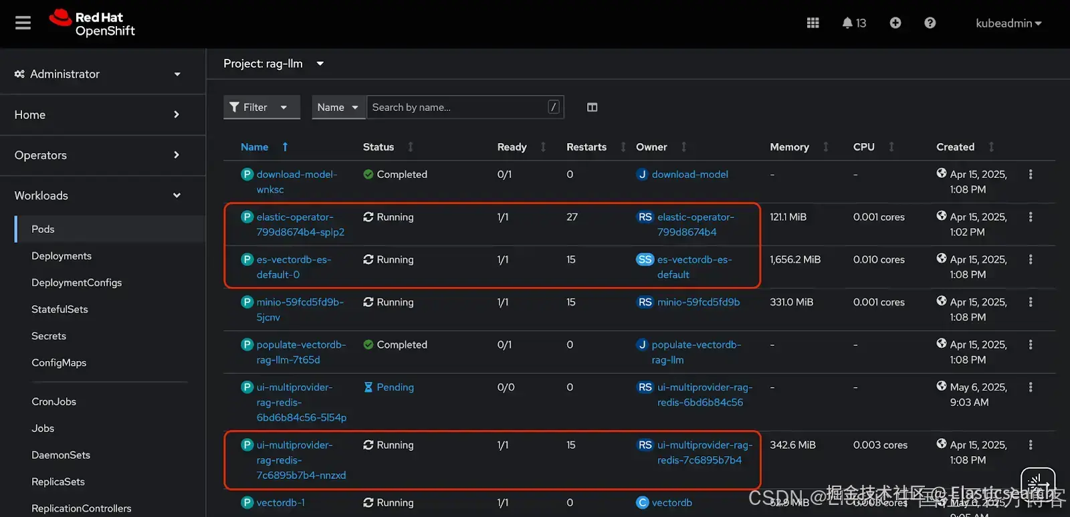The image size is (1070, 517).
Task: Sort the table by Status column
Action: pyautogui.click(x=379, y=147)
